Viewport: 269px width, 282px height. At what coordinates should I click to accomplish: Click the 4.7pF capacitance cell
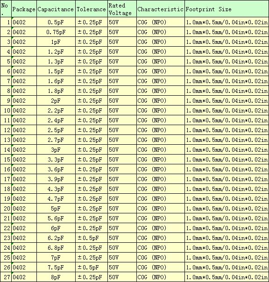(56, 199)
